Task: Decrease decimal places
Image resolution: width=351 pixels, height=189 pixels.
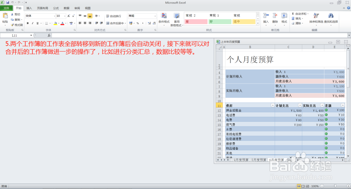Action: pos(154,23)
